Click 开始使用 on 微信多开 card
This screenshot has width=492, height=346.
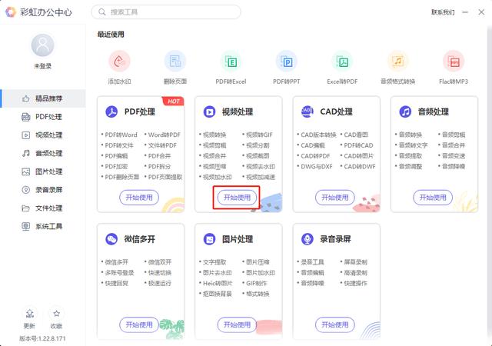139,324
